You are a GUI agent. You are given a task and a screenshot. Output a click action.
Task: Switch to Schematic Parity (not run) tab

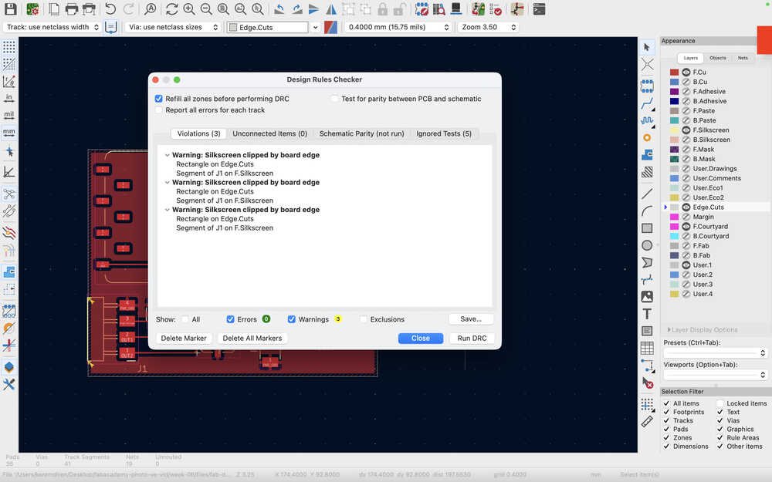pos(362,133)
